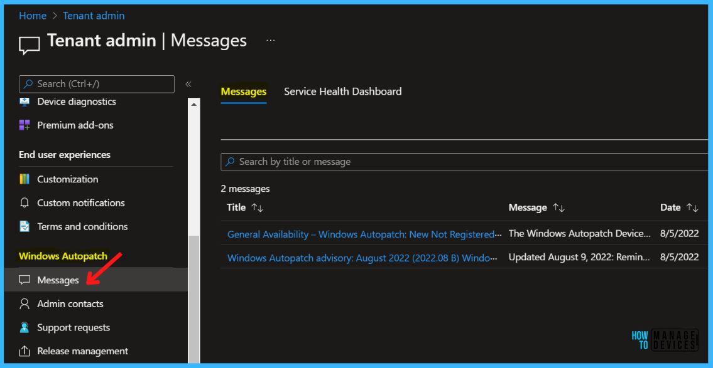This screenshot has width=713, height=368.
Task: Click 8/5/2022 date in advisory row
Action: coord(679,257)
